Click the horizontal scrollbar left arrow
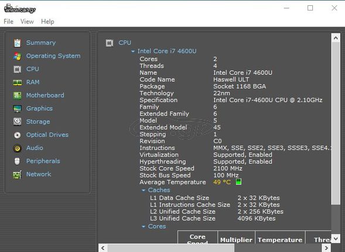345x252 pixels. pos(103,248)
